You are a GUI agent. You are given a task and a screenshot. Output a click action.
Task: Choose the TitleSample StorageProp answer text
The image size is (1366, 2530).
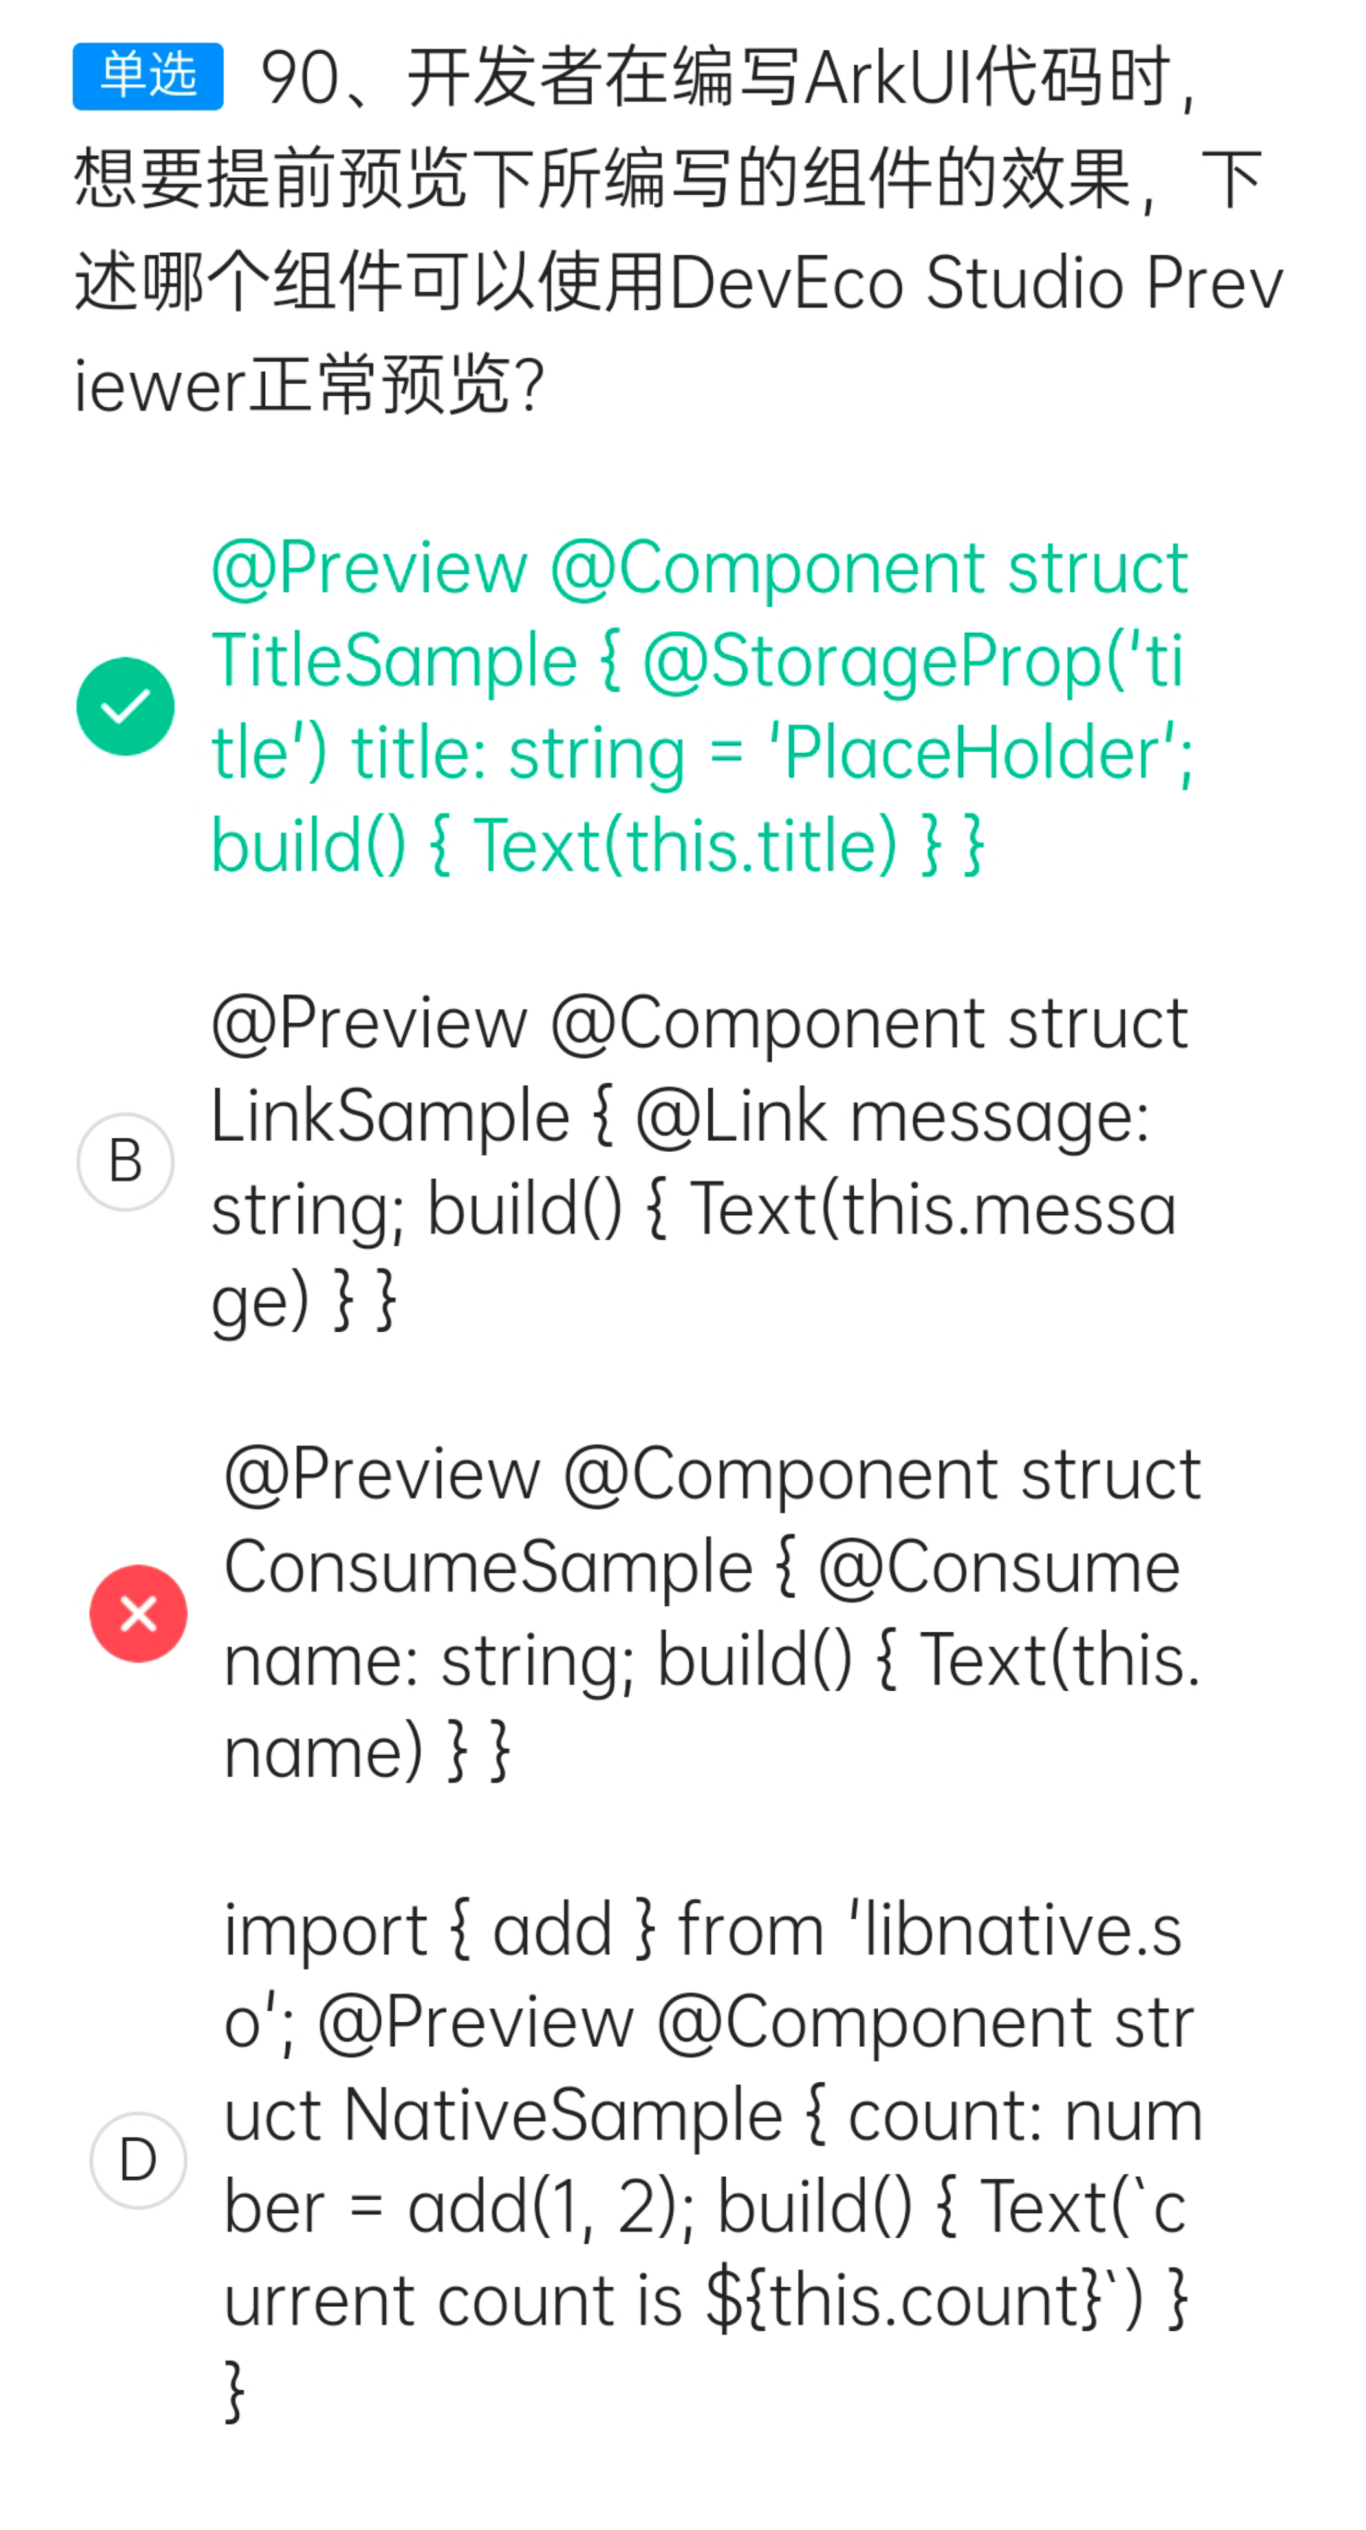[x=702, y=706]
